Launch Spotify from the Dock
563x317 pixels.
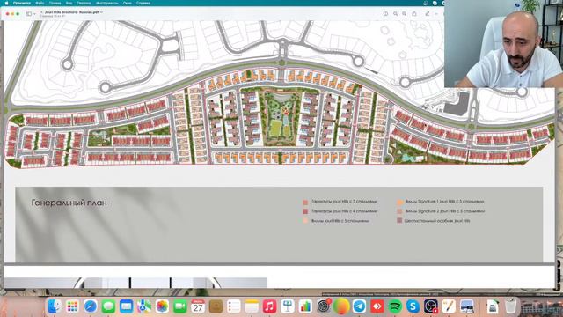pyautogui.click(x=395, y=306)
